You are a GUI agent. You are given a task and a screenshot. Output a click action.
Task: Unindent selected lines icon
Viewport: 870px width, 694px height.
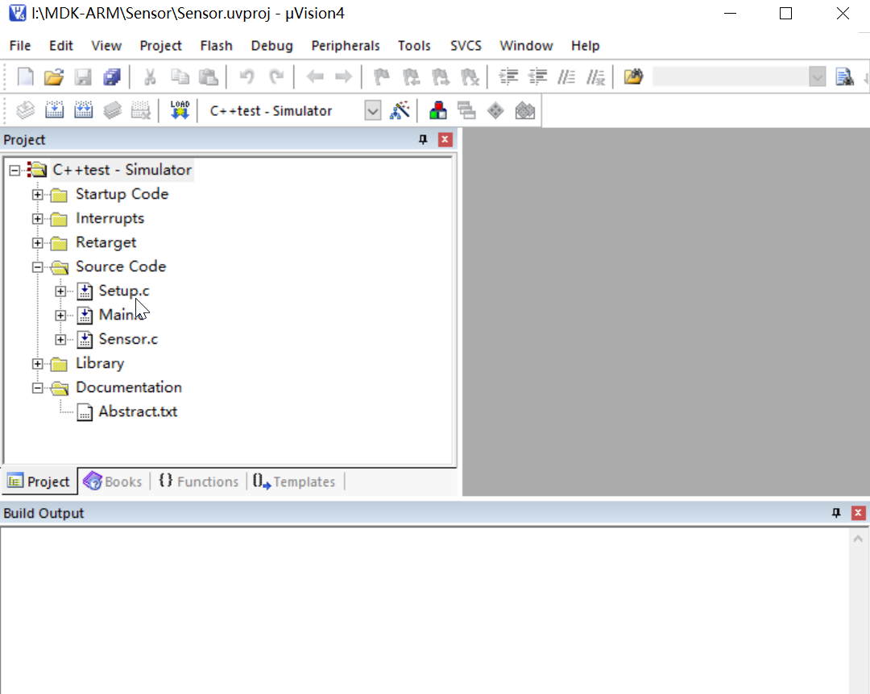click(537, 76)
